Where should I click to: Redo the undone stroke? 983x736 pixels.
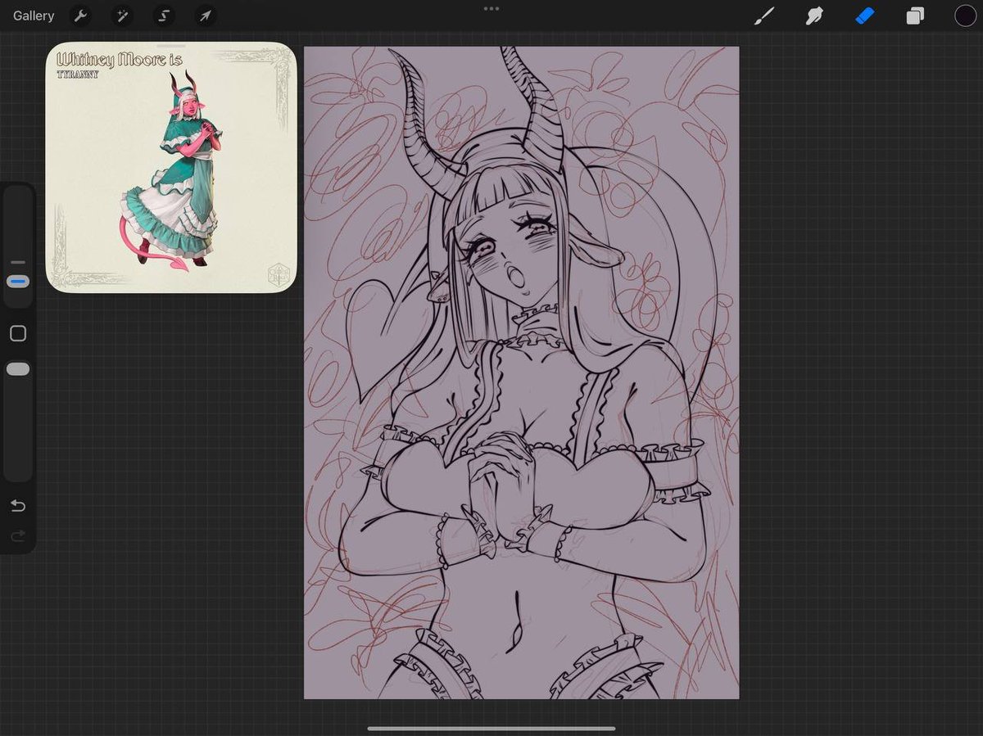coord(18,536)
